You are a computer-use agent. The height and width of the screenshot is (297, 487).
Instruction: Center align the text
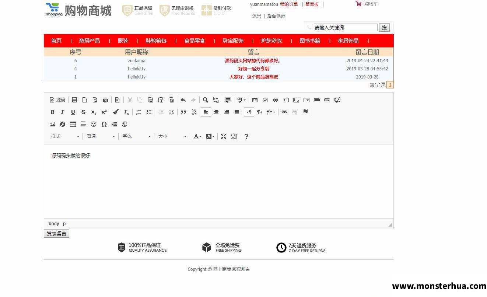click(216, 112)
